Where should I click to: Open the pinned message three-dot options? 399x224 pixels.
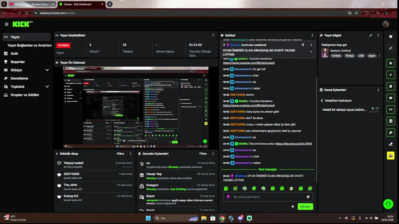311,45
